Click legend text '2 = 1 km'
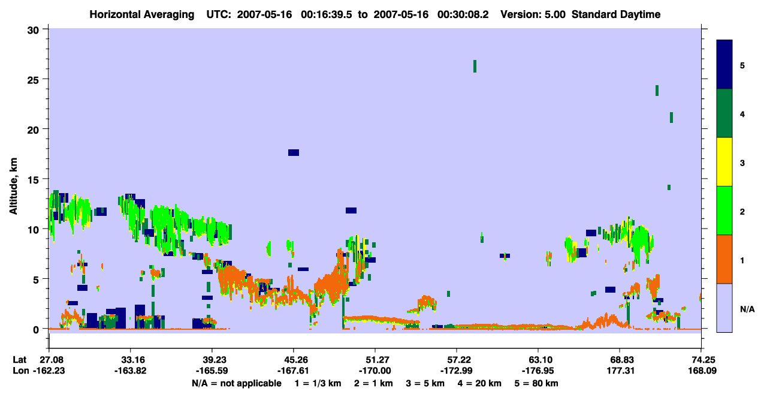779x400 pixels. (373, 383)
